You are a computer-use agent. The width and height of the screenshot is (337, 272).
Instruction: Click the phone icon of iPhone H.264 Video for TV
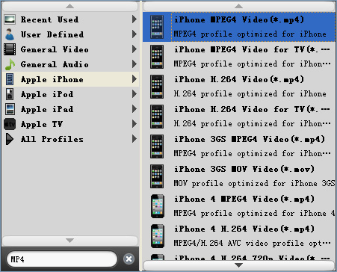click(x=157, y=117)
